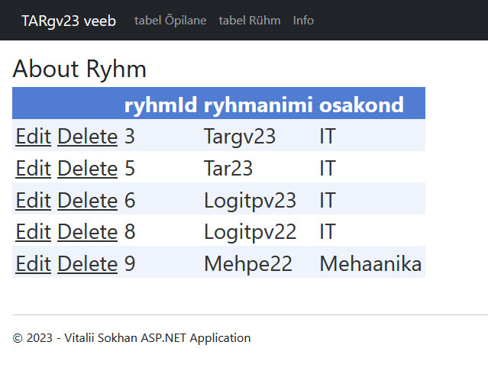Delete the Logitpv22 row
Image resolution: width=488 pixels, height=374 pixels.
pos(88,232)
